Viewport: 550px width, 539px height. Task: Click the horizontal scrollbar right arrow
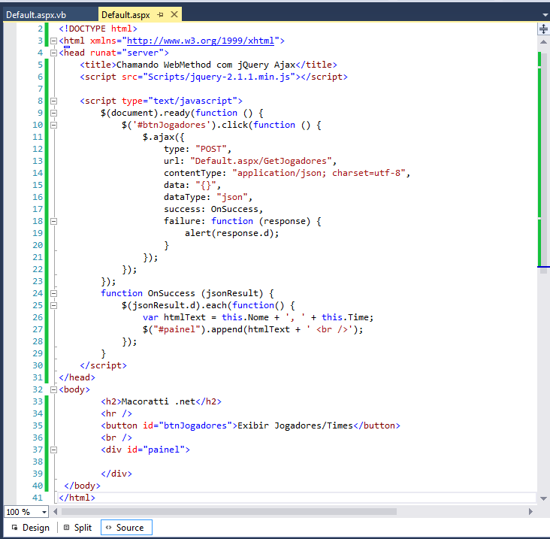(530, 512)
